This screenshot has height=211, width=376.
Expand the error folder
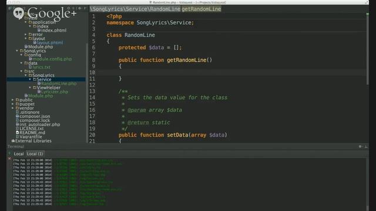(x=26, y=35)
